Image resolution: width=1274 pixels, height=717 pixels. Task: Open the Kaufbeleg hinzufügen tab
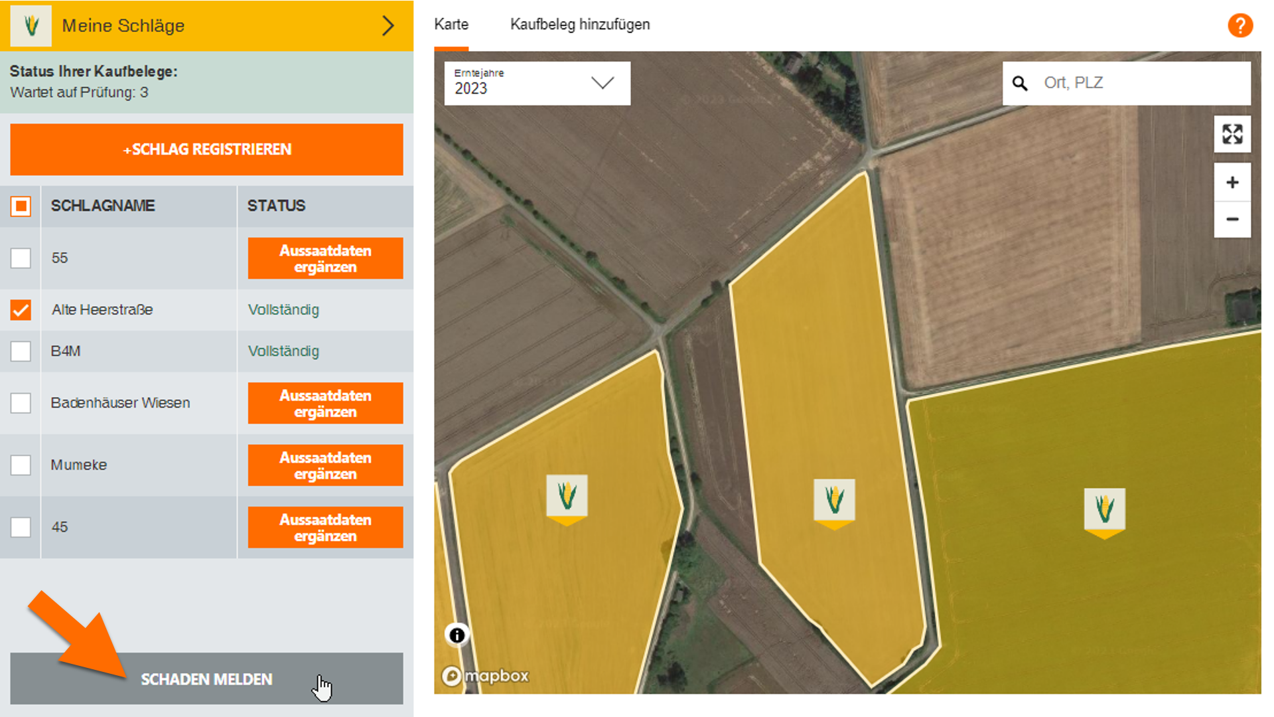[x=580, y=25]
